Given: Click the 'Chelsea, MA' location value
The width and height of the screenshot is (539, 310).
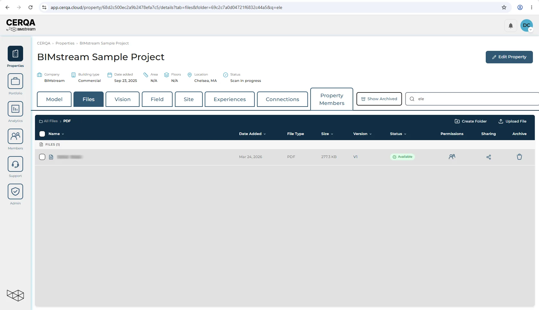Looking at the screenshot, I should (x=205, y=81).
